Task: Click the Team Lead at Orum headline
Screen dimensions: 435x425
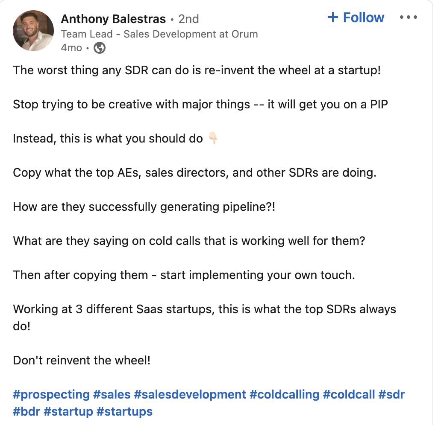Action: (159, 34)
